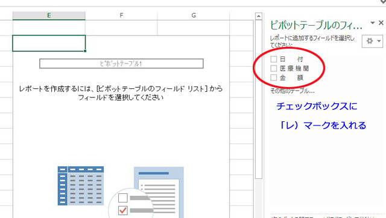Close the pivot table fields pane

point(381,23)
